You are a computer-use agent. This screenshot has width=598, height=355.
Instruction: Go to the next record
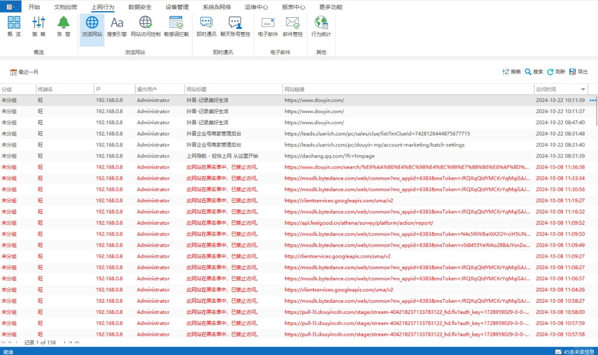64,342
